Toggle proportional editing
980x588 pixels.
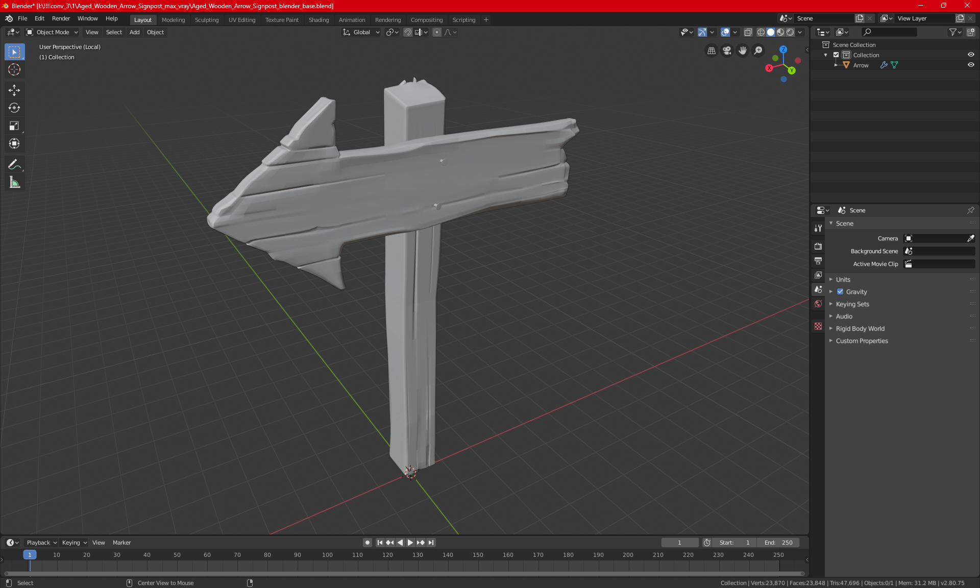pos(437,32)
